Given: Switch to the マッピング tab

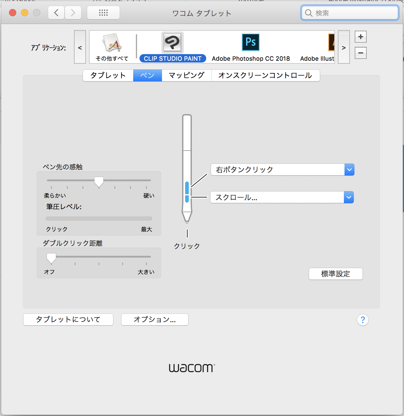Looking at the screenshot, I should pos(187,75).
